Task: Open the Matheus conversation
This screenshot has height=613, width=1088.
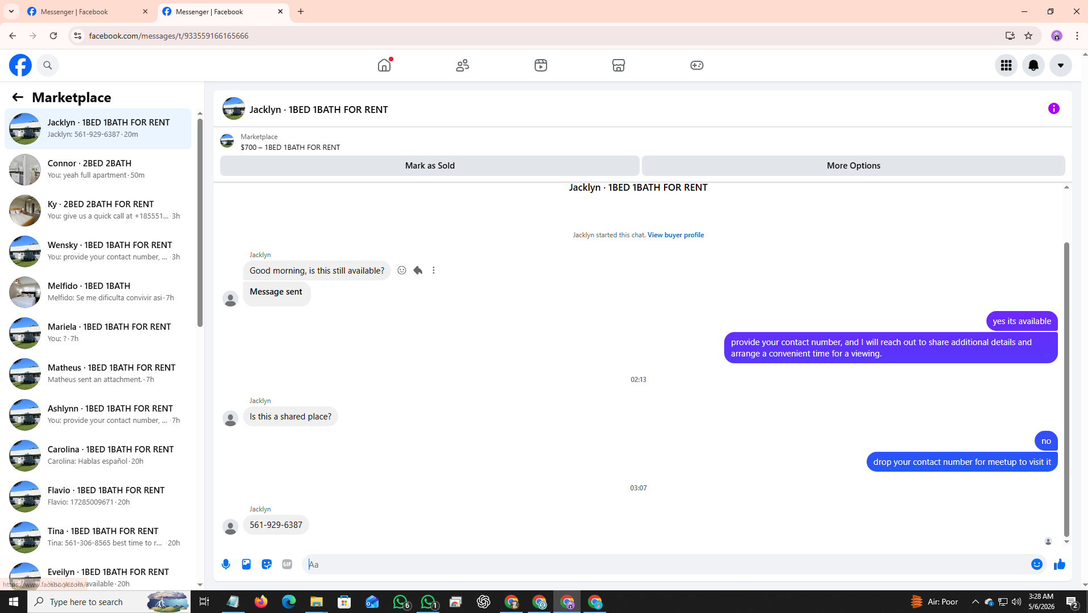Action: click(x=98, y=374)
